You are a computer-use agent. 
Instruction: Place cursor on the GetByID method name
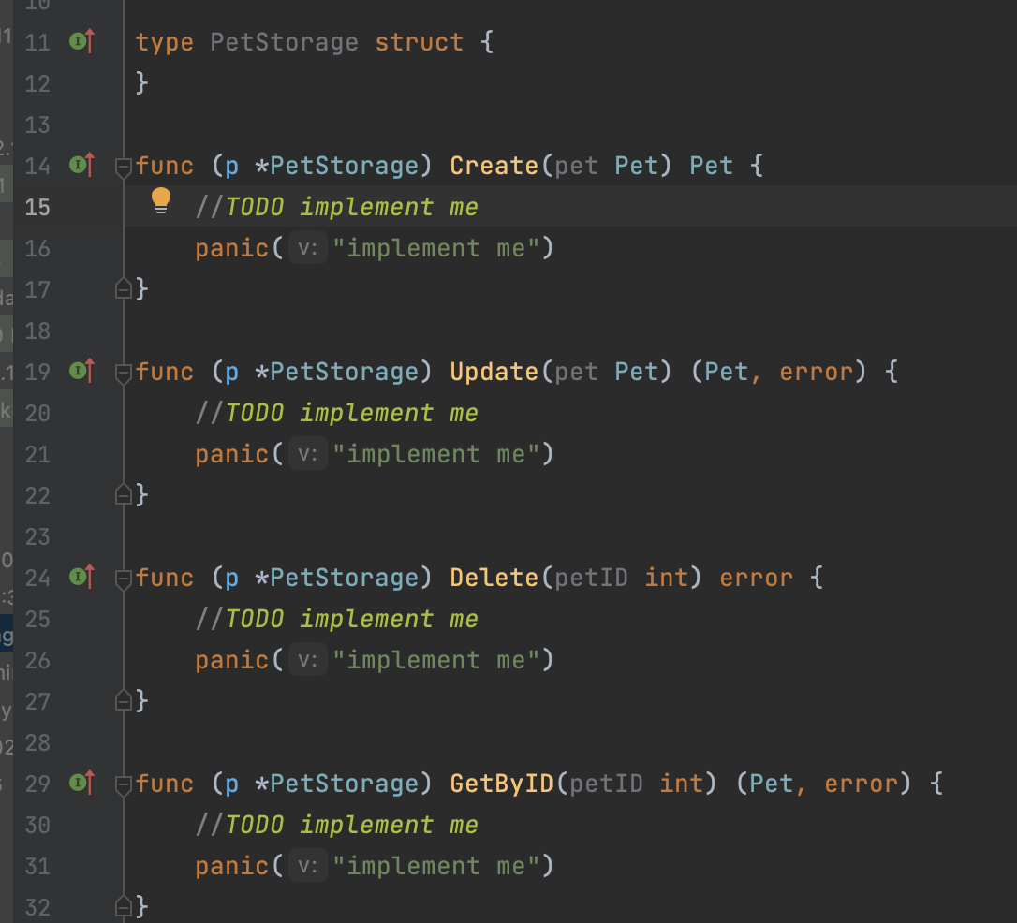point(502,784)
